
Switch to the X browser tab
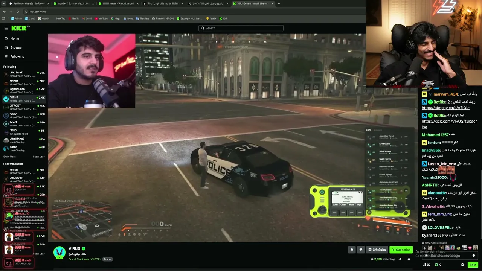(208, 3)
